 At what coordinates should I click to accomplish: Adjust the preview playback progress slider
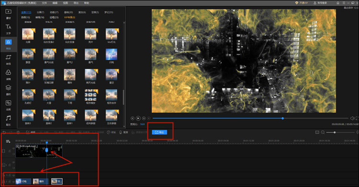250,118
